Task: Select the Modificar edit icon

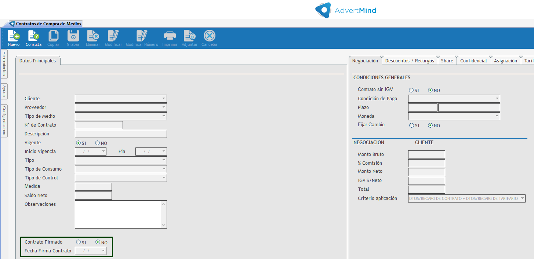Action: point(113,36)
